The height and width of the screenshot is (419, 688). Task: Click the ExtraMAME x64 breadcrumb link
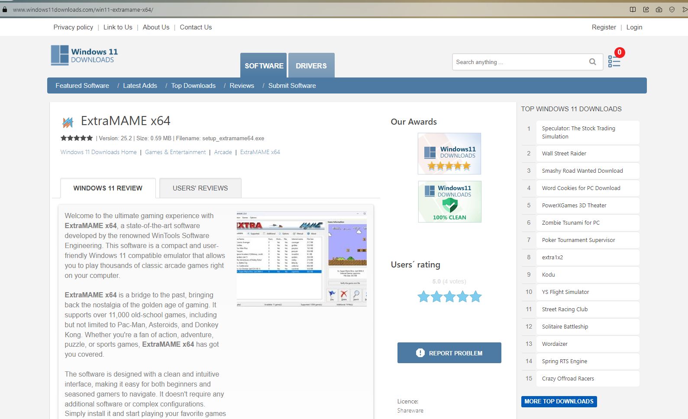(x=260, y=152)
